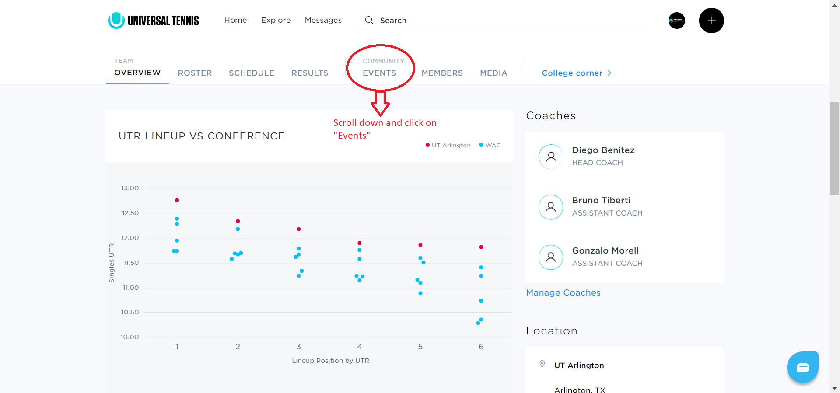The height and width of the screenshot is (393, 840).
Task: Click the College corner chevron arrow
Action: tap(609, 73)
